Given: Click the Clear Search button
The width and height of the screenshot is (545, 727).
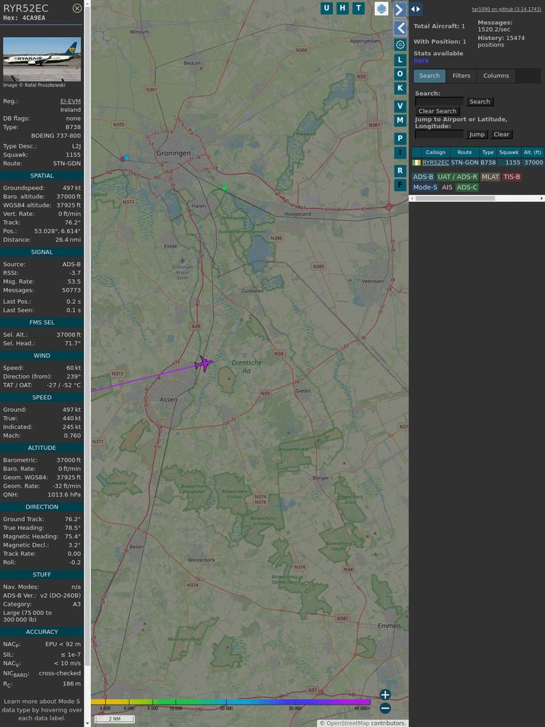Looking at the screenshot, I should (x=437, y=111).
